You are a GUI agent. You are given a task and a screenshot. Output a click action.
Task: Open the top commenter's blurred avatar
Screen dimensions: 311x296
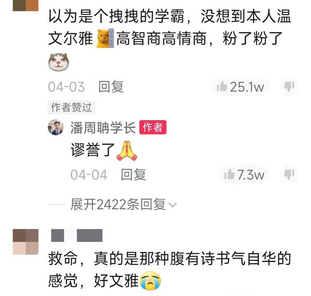[26, 5]
